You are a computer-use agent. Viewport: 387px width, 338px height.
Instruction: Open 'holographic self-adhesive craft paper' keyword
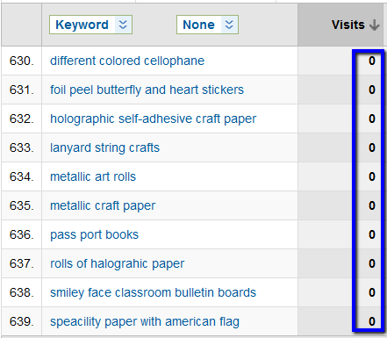tap(154, 119)
